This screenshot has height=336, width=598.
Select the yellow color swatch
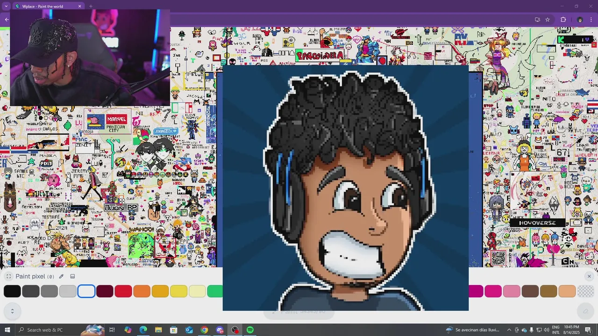click(178, 291)
